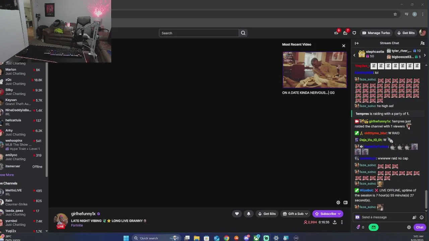Open the Windows Start button
The image size is (429, 241).
pos(126,238)
